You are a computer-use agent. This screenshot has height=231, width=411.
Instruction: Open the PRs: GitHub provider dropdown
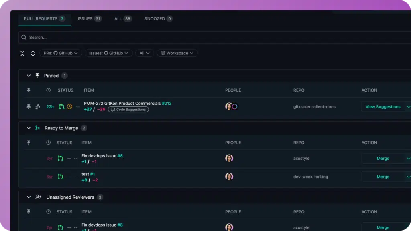pos(61,53)
